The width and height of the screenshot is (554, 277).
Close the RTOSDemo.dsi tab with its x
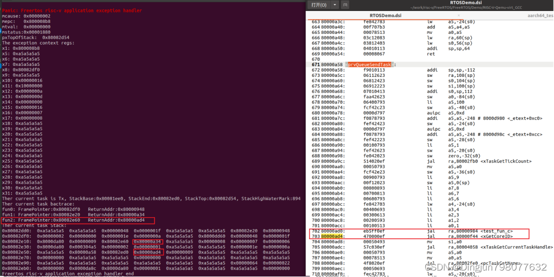pos(458,15)
